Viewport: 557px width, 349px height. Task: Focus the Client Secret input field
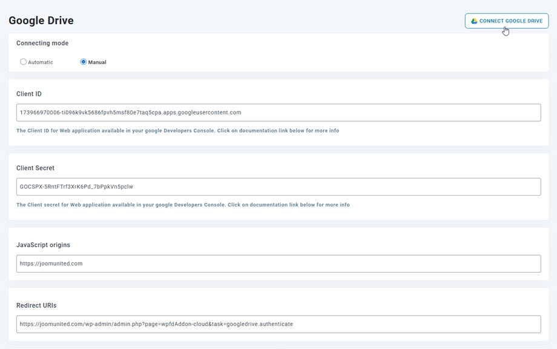coord(278,187)
